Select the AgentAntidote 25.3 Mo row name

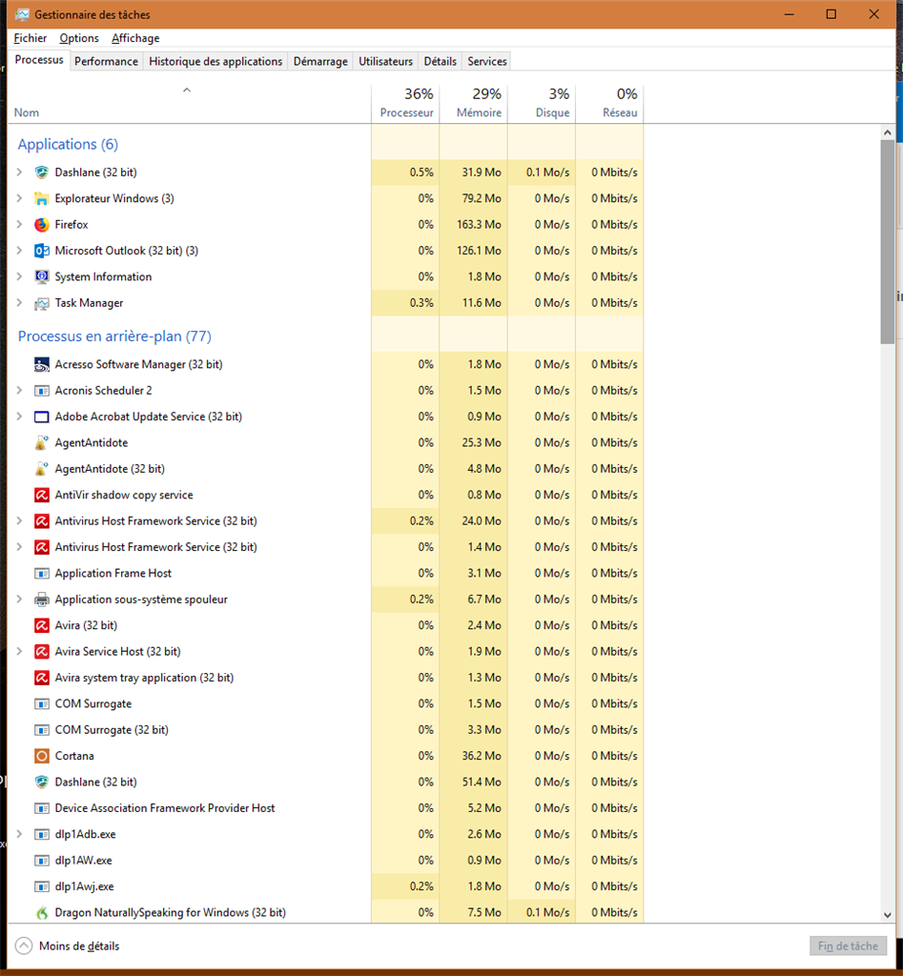coord(92,442)
